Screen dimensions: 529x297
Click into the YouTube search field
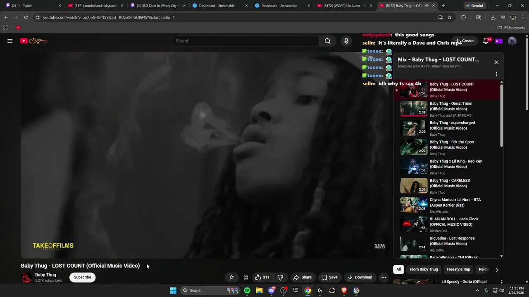245,41
